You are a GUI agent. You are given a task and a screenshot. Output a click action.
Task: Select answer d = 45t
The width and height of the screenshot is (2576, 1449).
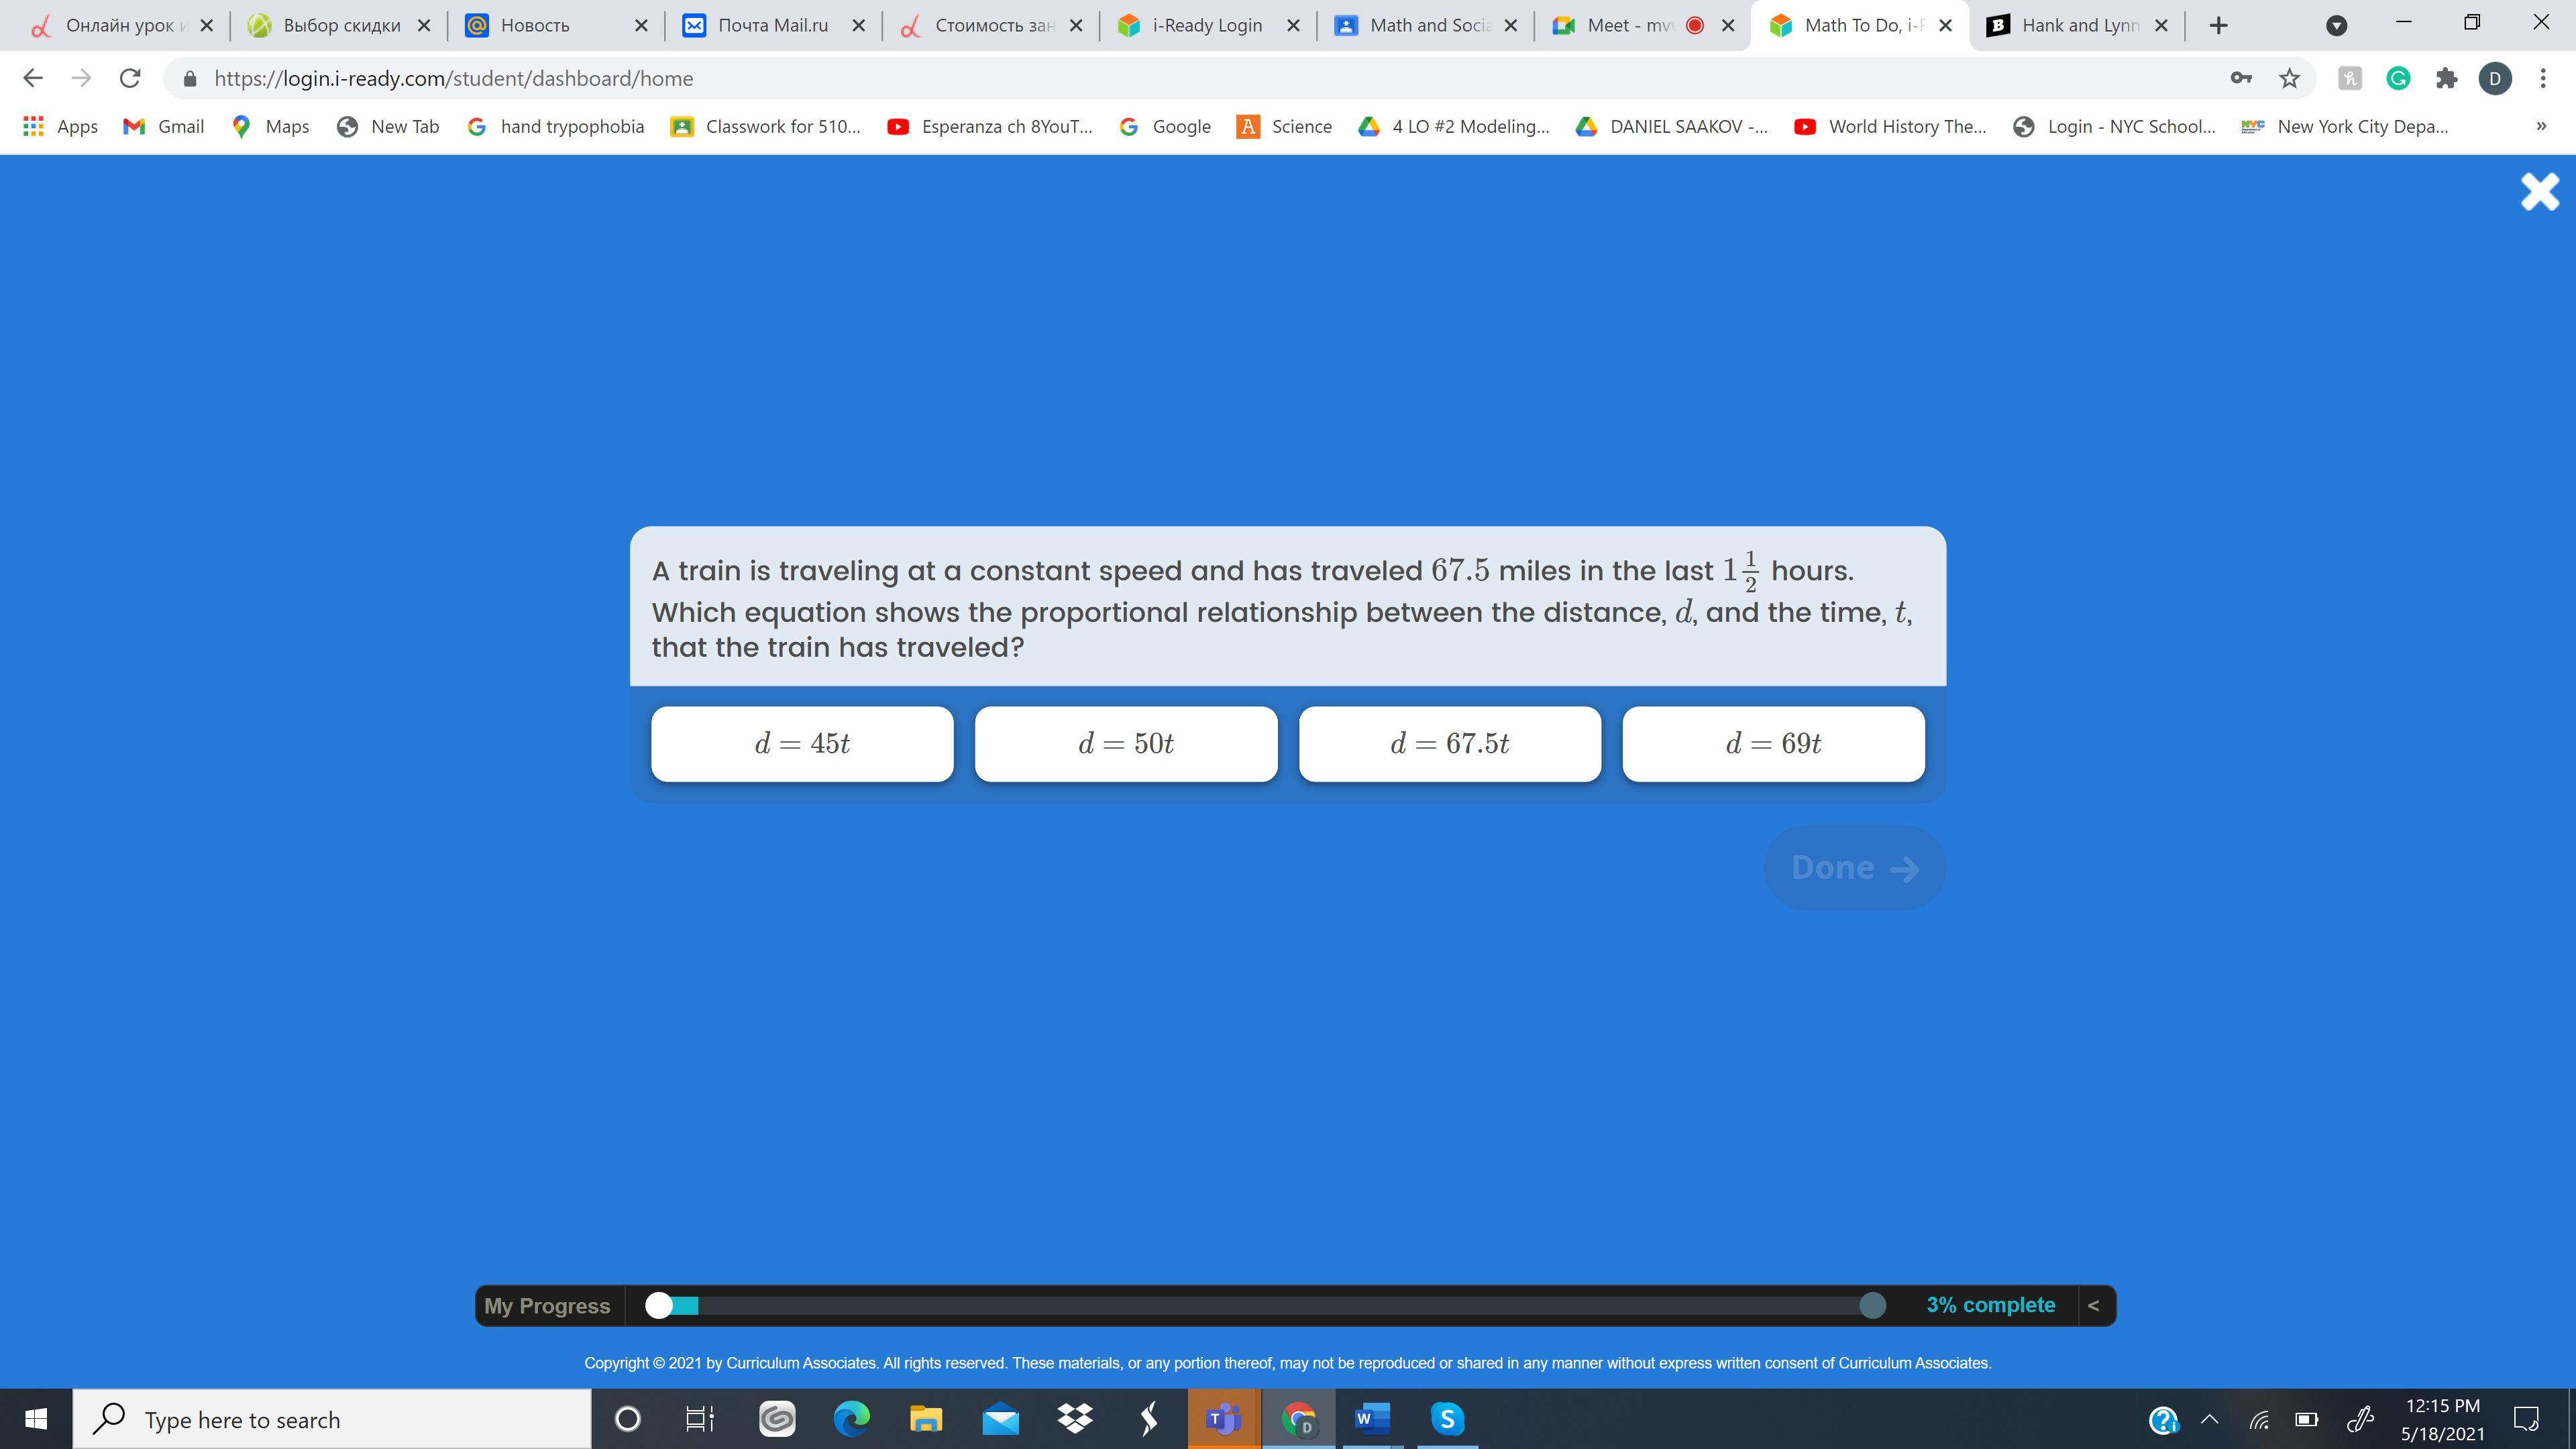[x=802, y=744]
